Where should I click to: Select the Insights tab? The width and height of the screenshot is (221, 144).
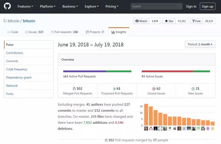click(119, 32)
